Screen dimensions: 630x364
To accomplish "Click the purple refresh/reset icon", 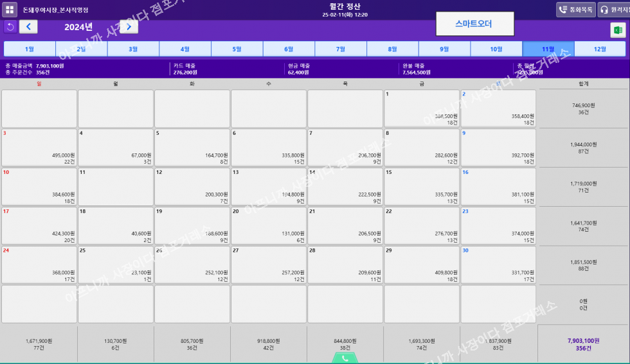I will point(10,26).
